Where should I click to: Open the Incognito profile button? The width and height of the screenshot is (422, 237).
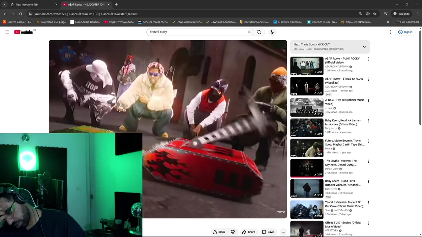point(401,14)
